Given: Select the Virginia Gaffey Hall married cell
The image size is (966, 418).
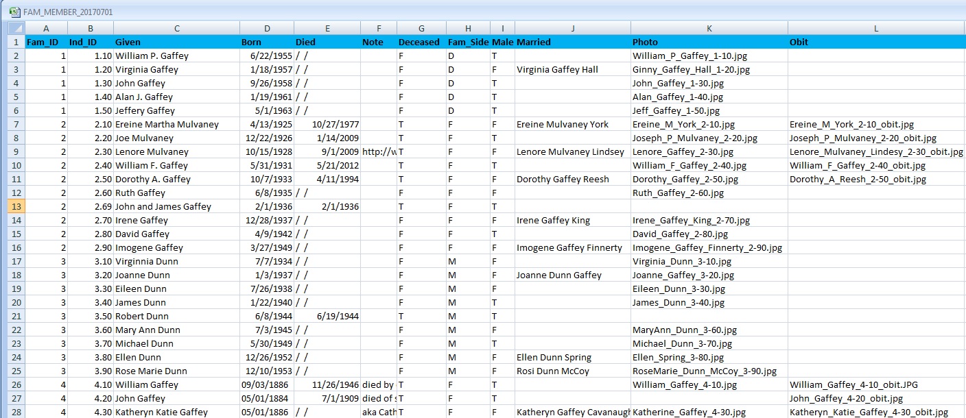Looking at the screenshot, I should click(573, 69).
